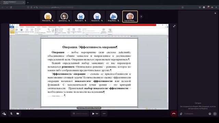Choose По ширине страницы zoom option
This screenshot has height=123, width=219.
point(60,33)
